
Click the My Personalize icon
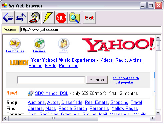15,44
